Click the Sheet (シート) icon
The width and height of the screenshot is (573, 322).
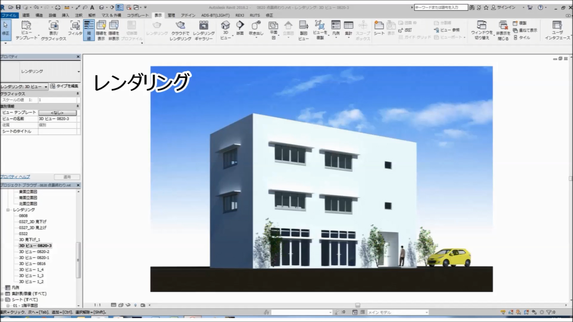coord(379,26)
